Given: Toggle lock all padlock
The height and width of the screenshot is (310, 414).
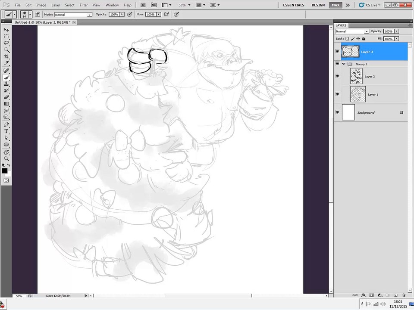Looking at the screenshot, I should tap(364, 39).
